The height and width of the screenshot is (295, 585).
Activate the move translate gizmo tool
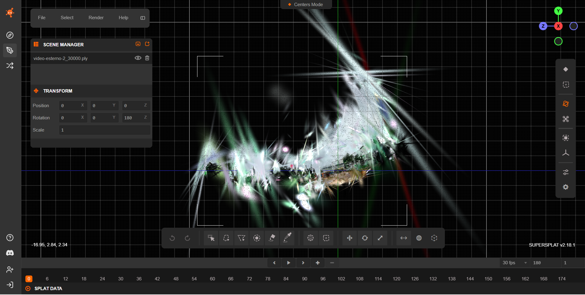[x=349, y=238]
